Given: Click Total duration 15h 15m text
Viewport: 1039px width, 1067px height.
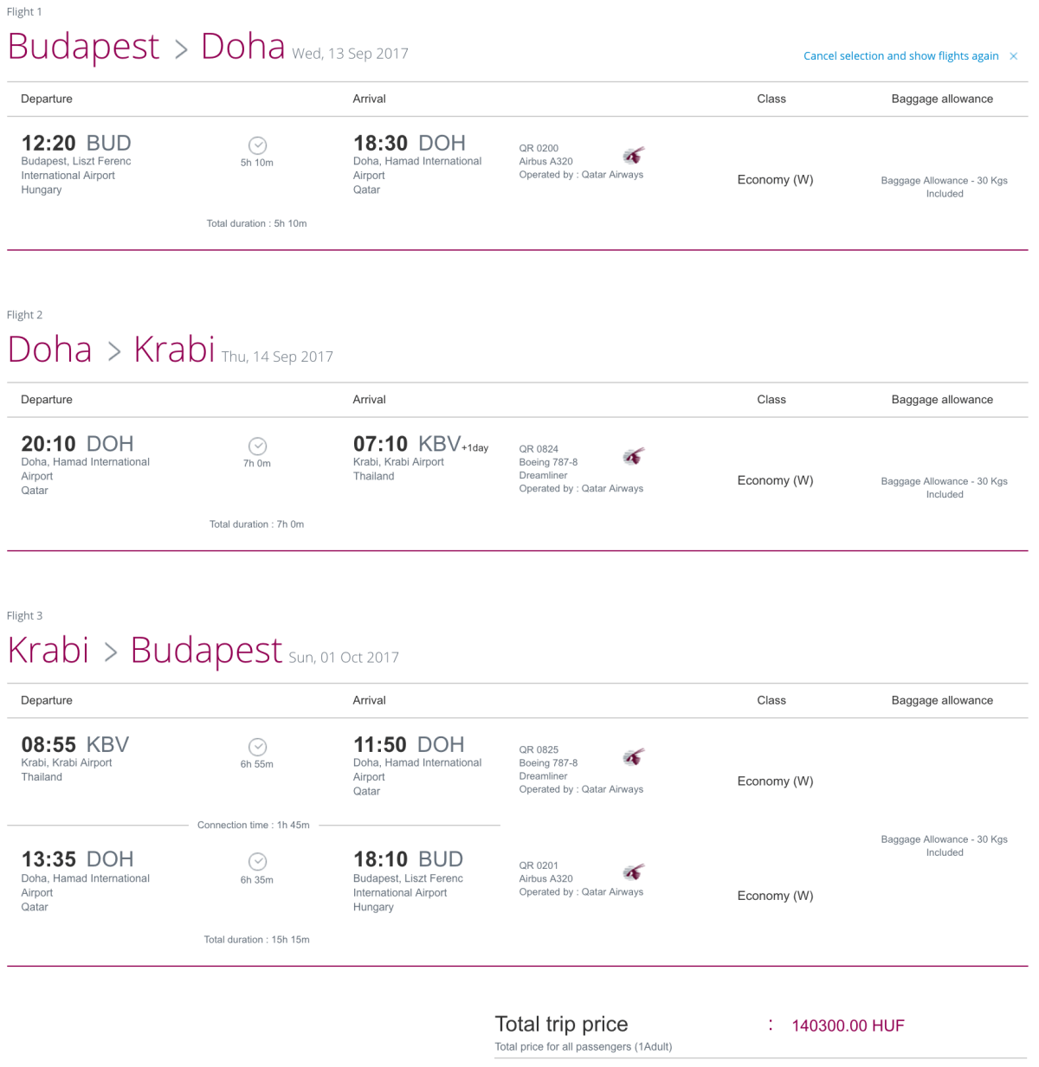Looking at the screenshot, I should click(x=256, y=939).
